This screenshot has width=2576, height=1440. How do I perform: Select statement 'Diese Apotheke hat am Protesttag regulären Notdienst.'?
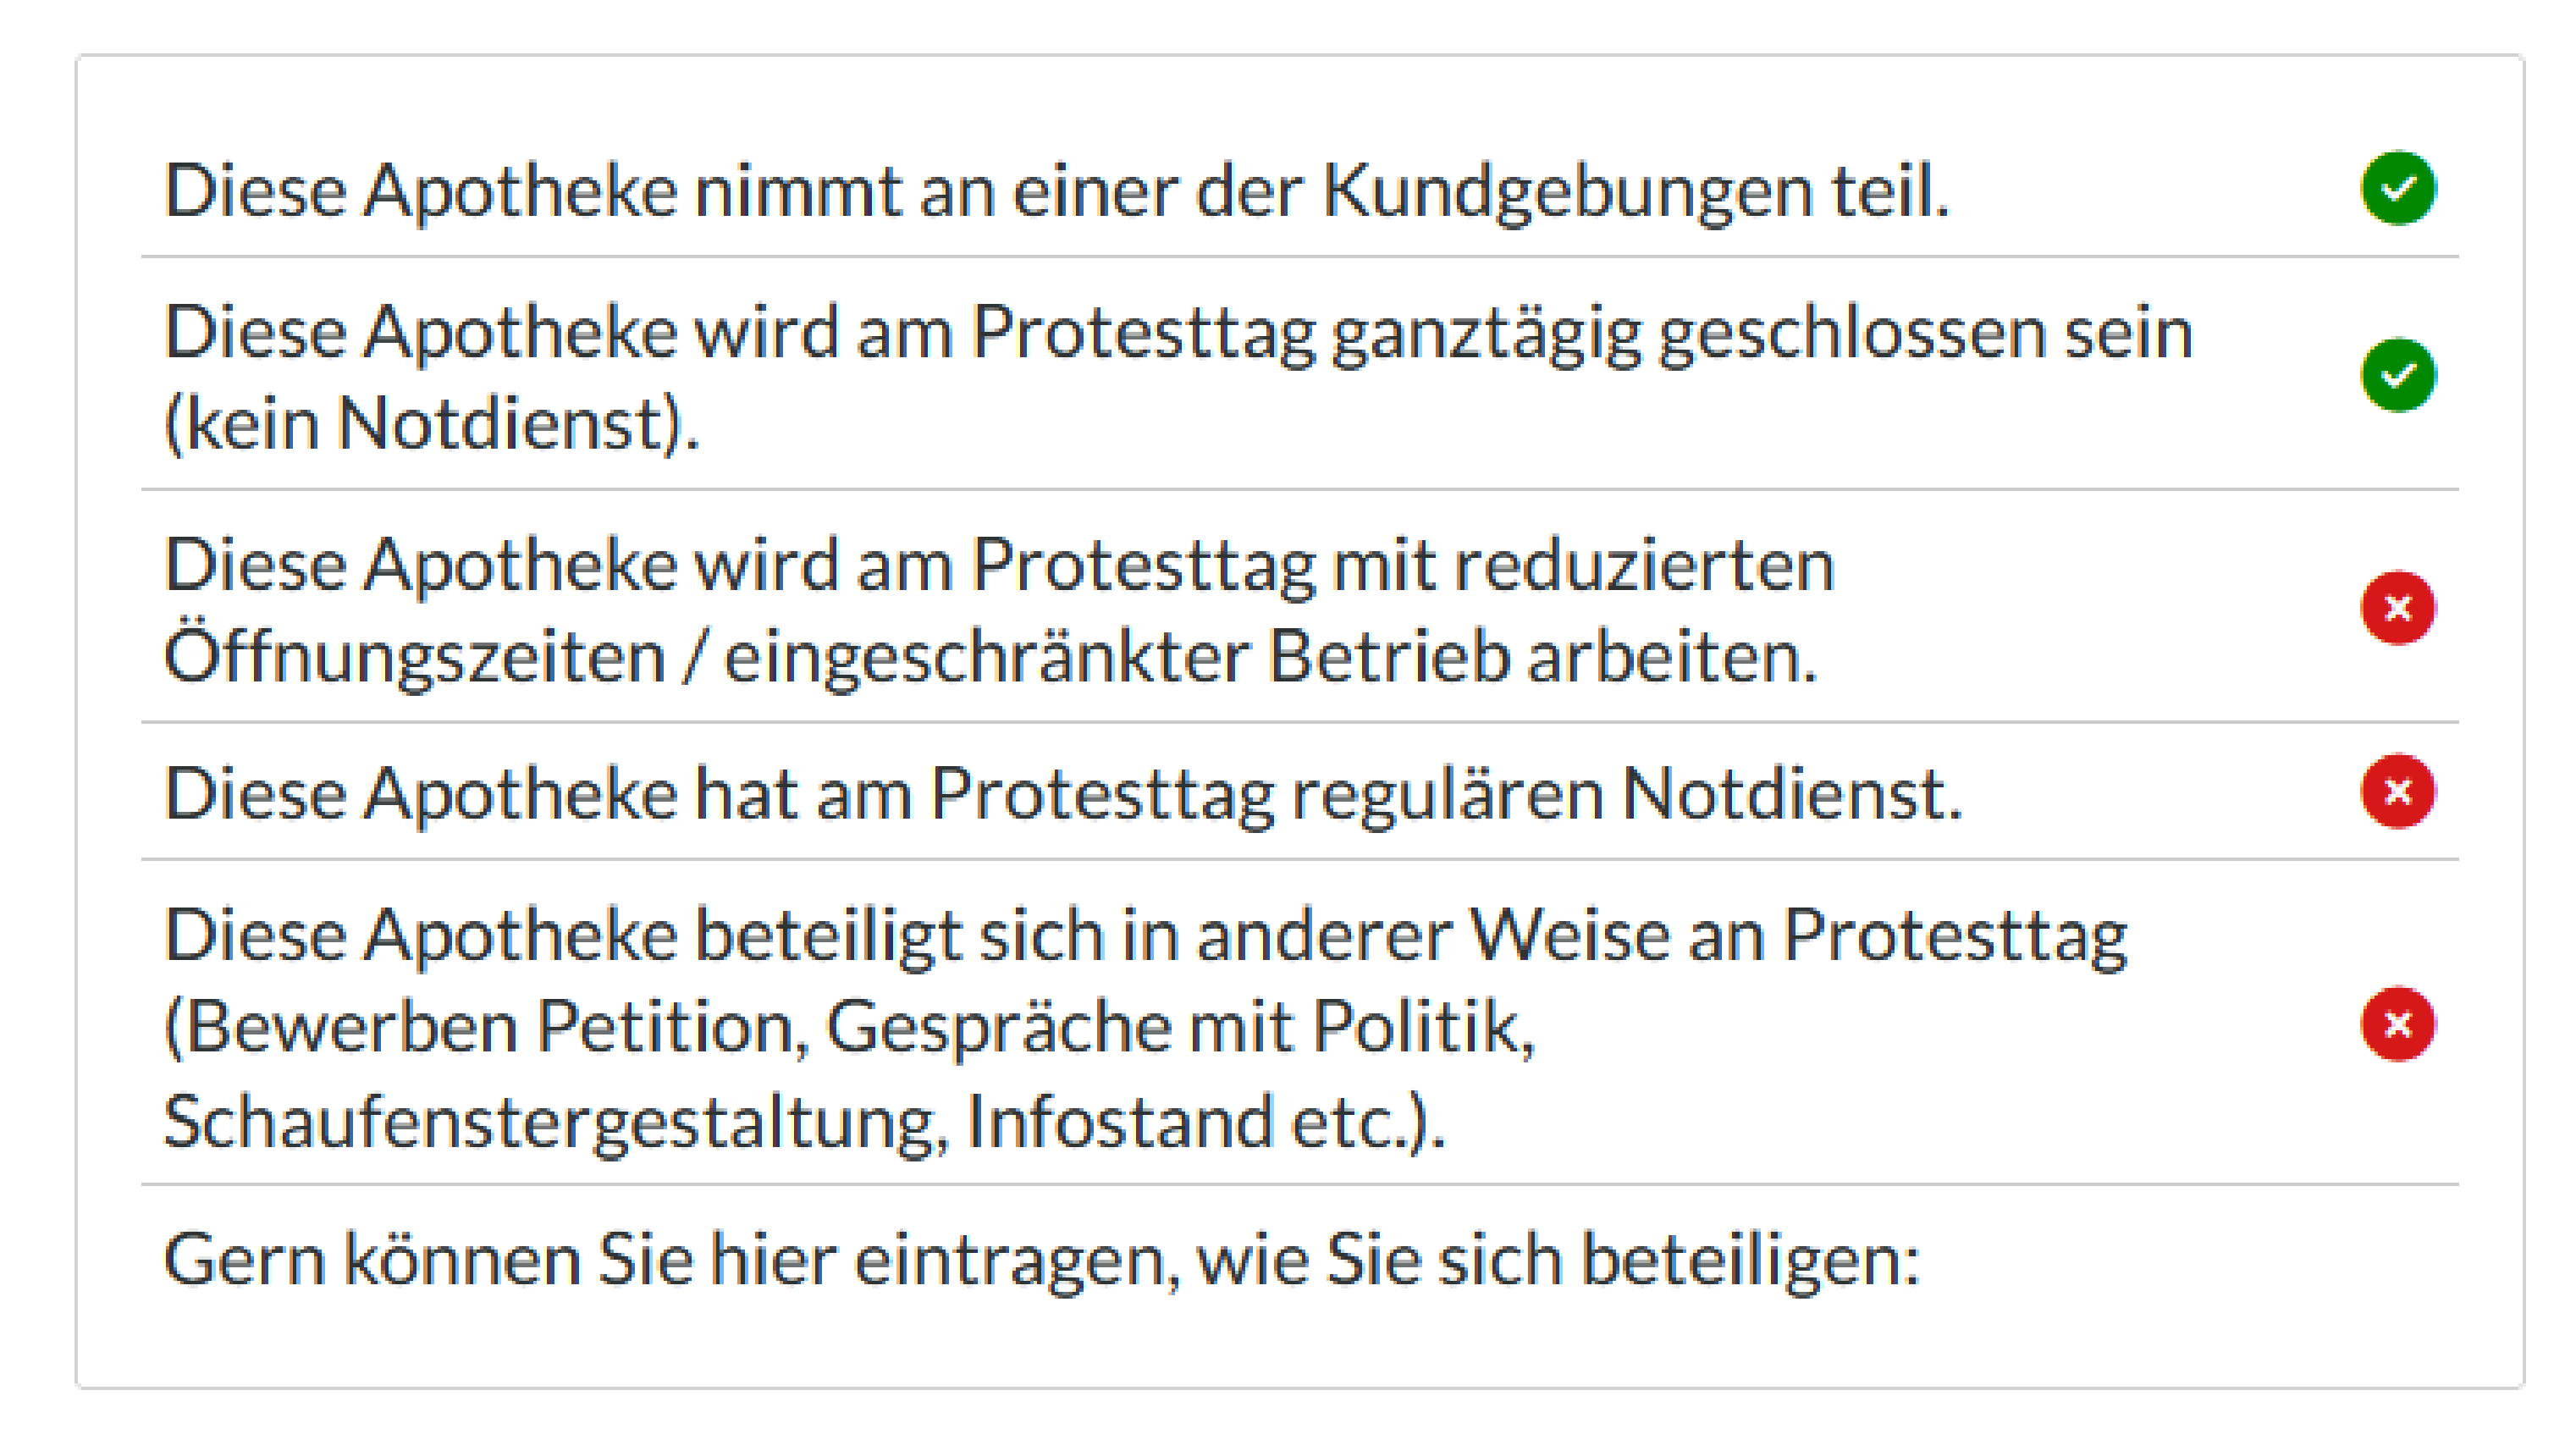tap(1063, 794)
